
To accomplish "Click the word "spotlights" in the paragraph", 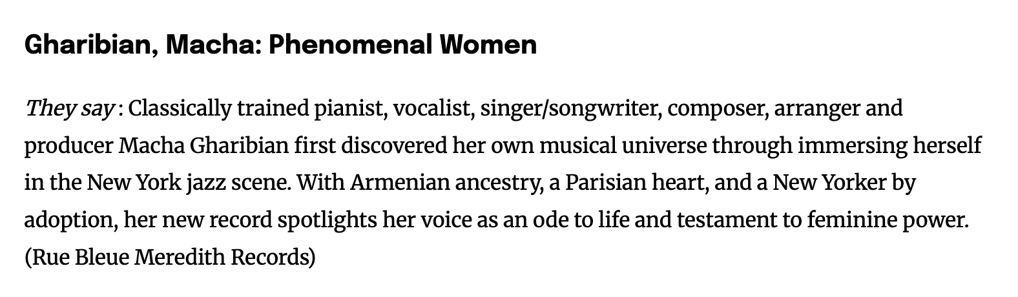I will [327, 221].
